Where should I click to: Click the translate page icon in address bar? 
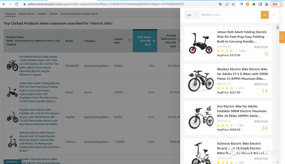coord(220,4)
